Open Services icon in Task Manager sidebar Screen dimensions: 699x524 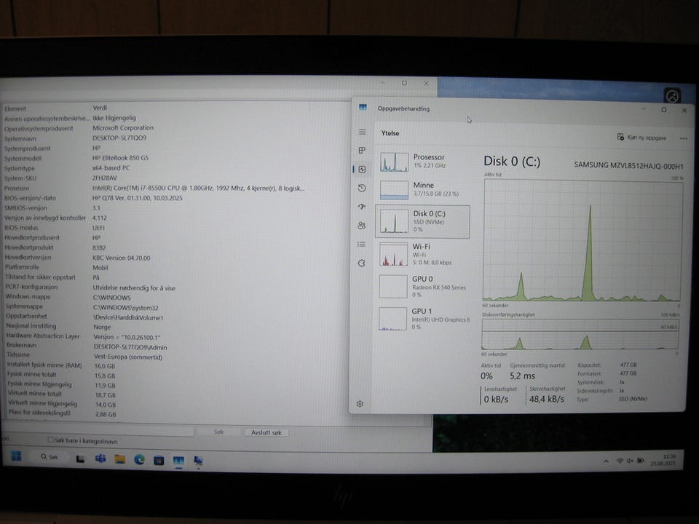362,263
